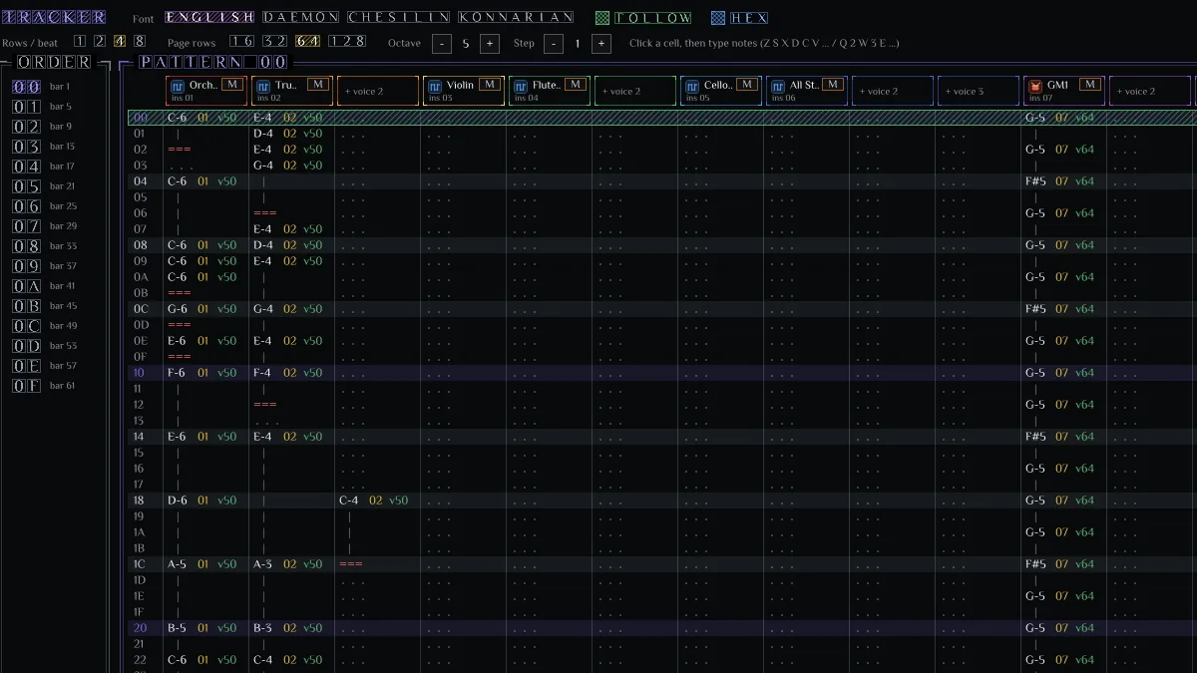Add voice 2 to the Tru. instrument
Image resolution: width=1197 pixels, height=673 pixels.
coord(378,91)
